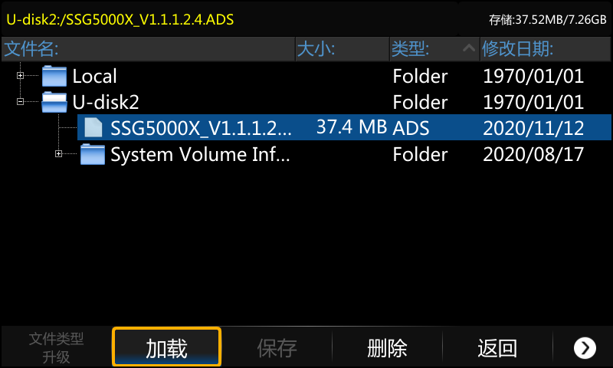Click the System Volume Information folder icon

coord(93,154)
